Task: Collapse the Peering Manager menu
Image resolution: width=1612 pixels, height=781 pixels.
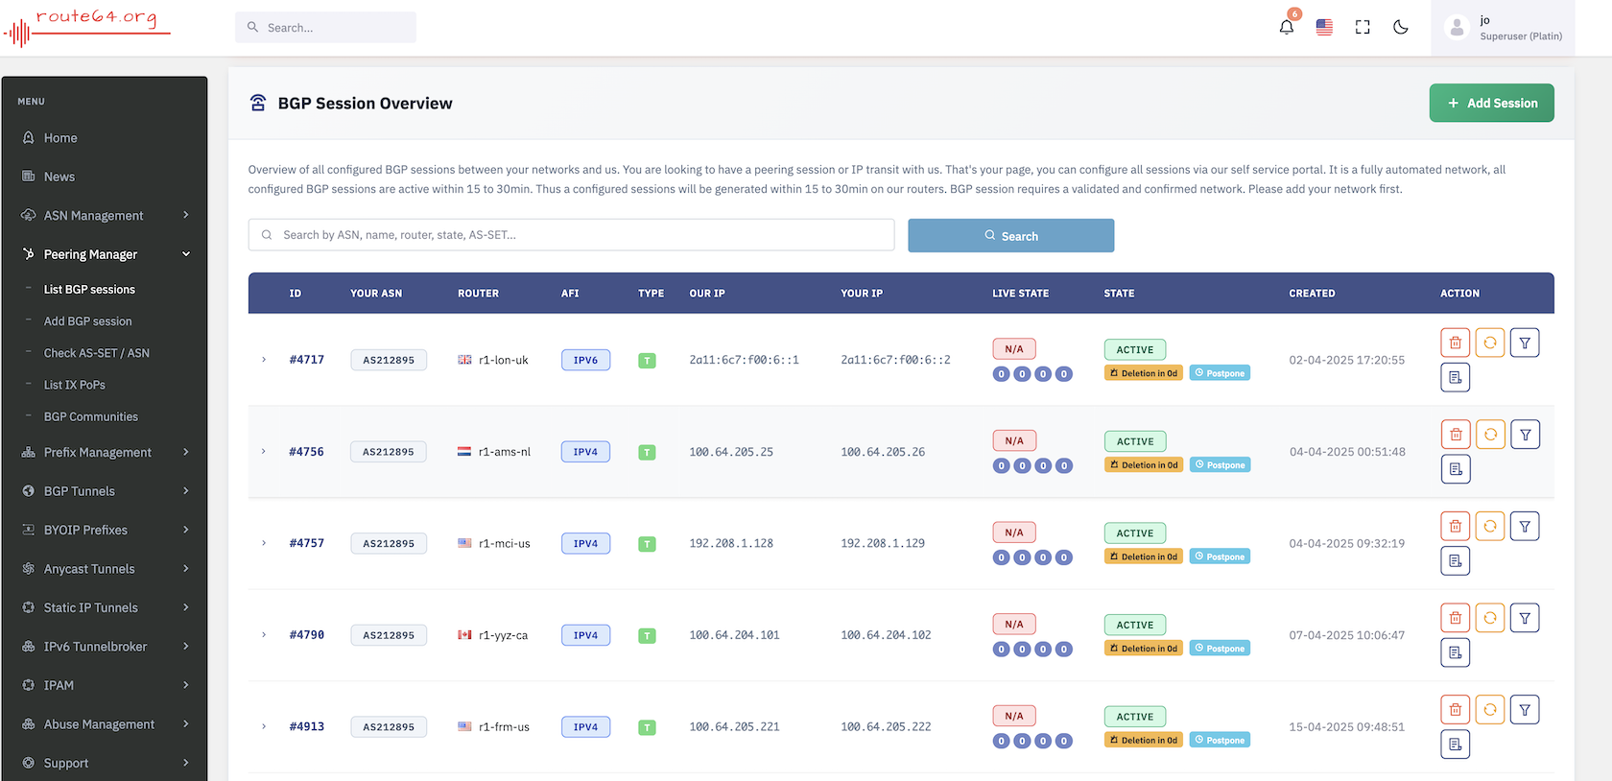Action: tap(105, 254)
